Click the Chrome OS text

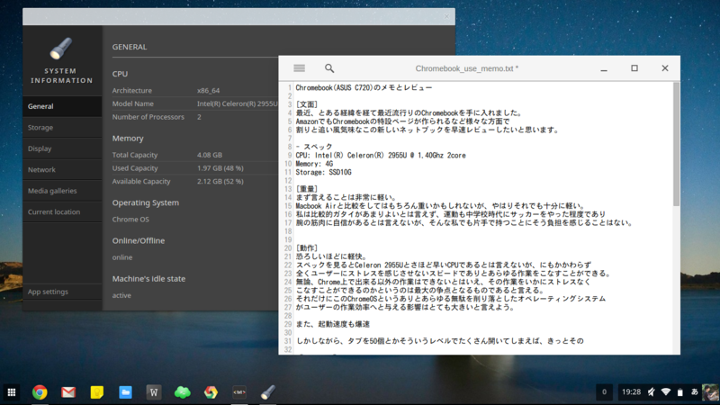click(130, 219)
